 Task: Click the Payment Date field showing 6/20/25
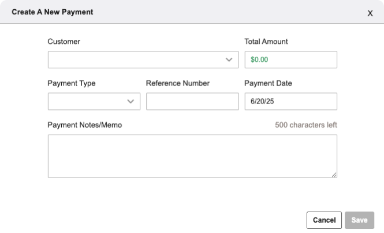[290, 101]
